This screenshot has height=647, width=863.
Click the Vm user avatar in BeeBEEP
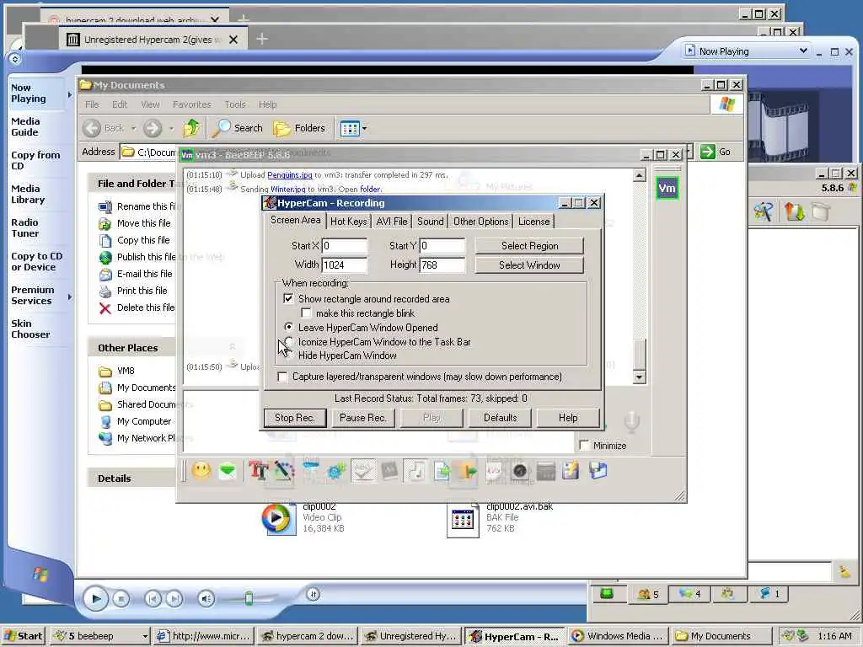pos(667,188)
